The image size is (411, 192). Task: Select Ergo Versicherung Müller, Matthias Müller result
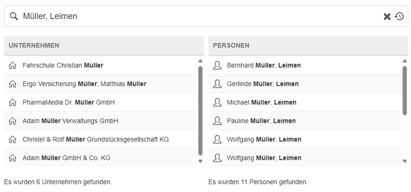[84, 84]
